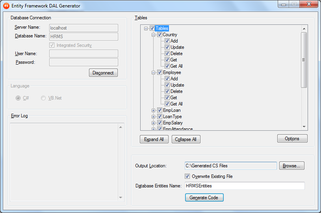Viewport: 321px width, 213px height.
Task: Click the Error Log scroll down arrow
Action: (121, 198)
